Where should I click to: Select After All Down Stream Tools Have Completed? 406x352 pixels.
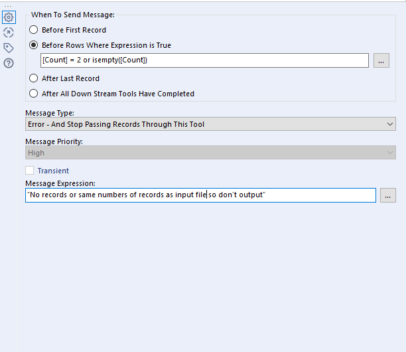point(34,94)
